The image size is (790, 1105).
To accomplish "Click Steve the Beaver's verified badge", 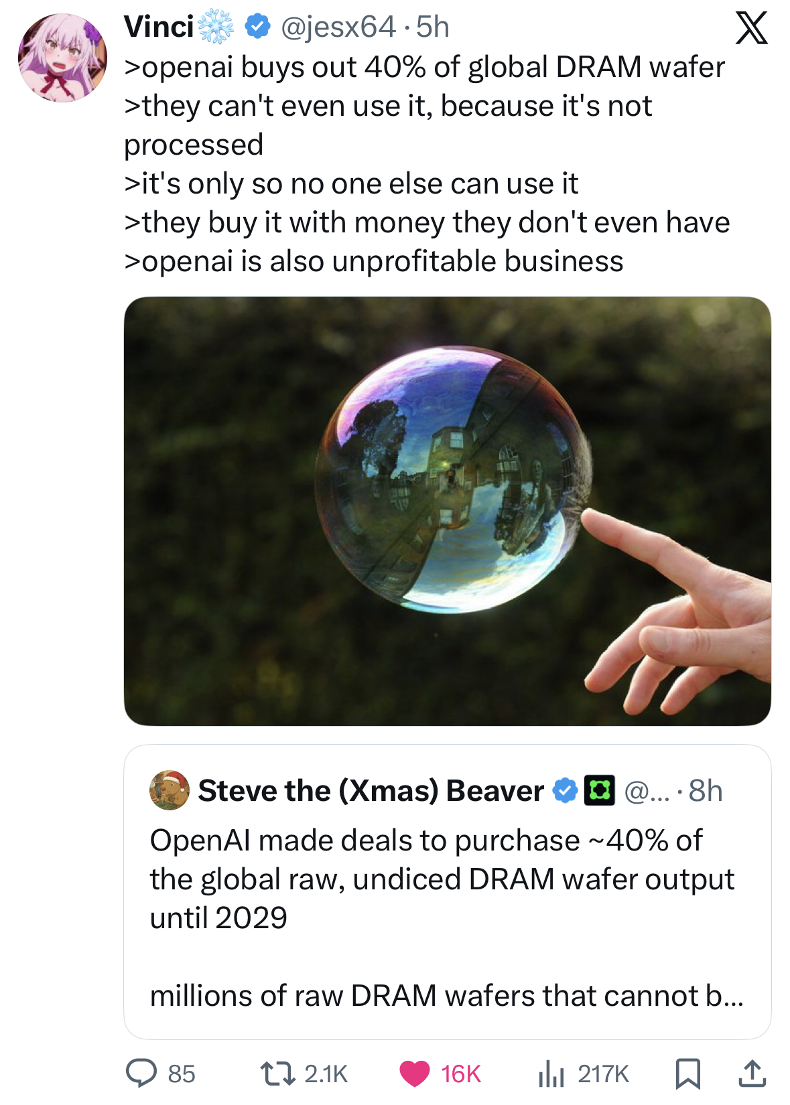I will pyautogui.click(x=565, y=791).
